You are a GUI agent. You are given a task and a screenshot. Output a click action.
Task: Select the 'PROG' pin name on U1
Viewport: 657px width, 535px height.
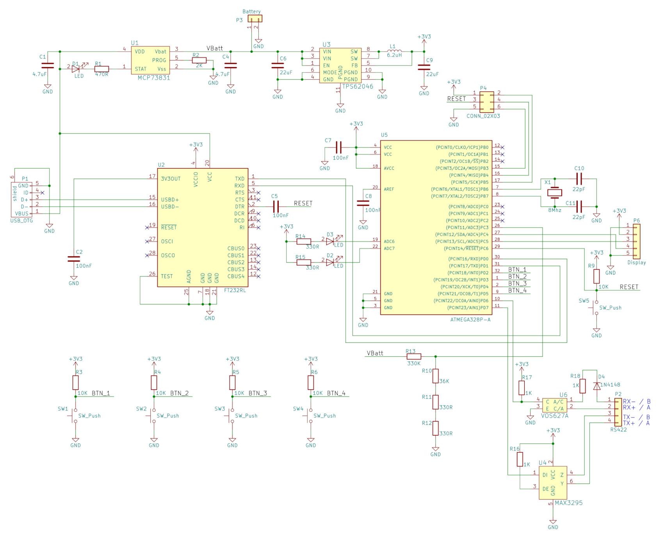[159, 60]
